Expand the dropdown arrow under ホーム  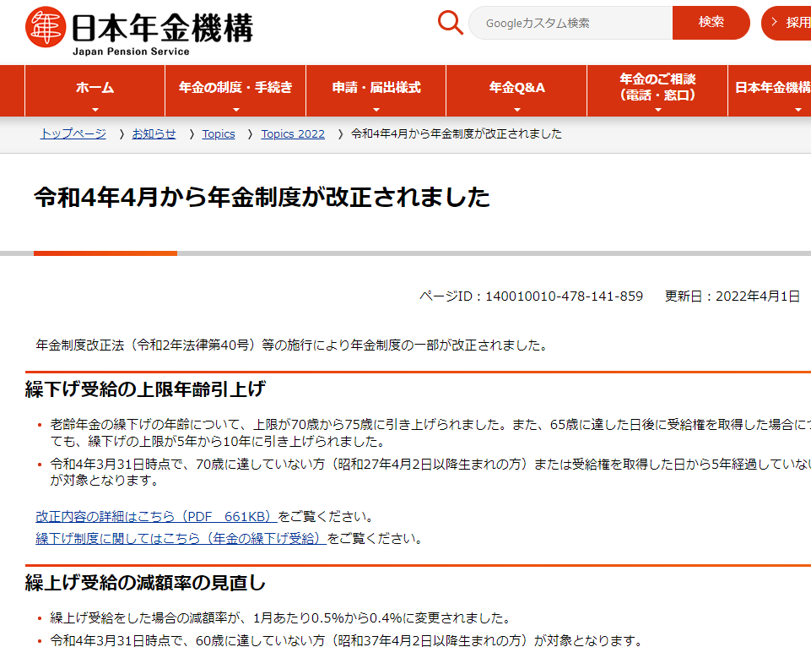point(95,110)
